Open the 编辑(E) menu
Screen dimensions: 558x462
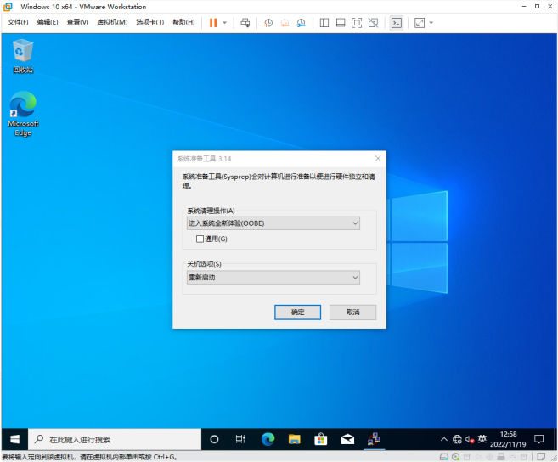(x=48, y=22)
